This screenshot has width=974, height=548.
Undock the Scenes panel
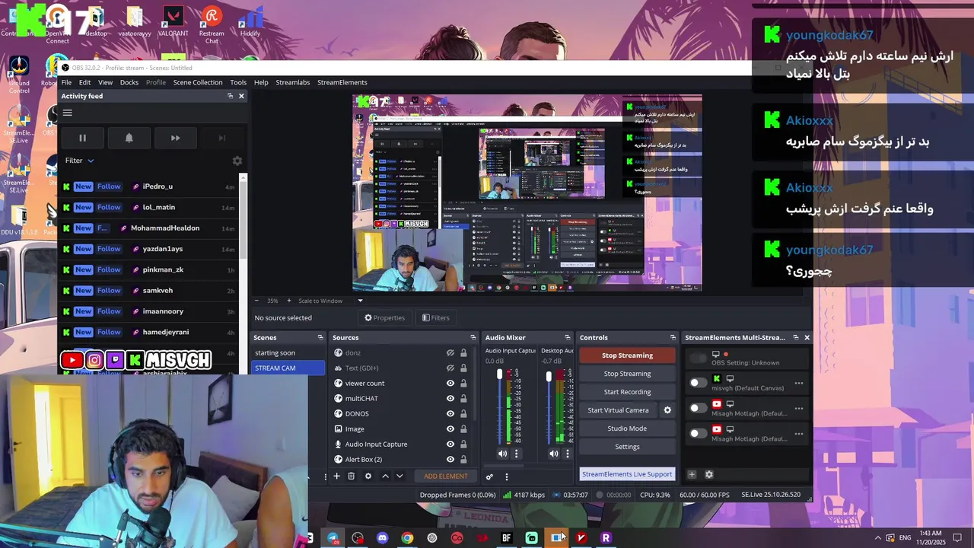(320, 337)
